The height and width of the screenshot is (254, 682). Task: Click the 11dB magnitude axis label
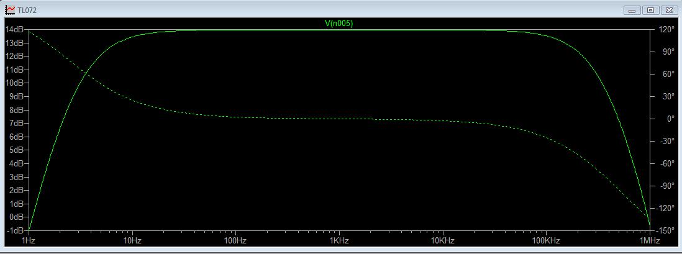tap(14, 70)
